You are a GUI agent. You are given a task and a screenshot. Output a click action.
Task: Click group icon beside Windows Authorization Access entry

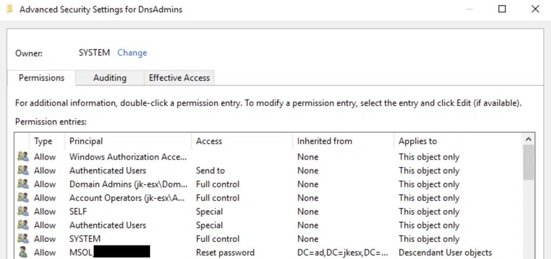coord(23,157)
